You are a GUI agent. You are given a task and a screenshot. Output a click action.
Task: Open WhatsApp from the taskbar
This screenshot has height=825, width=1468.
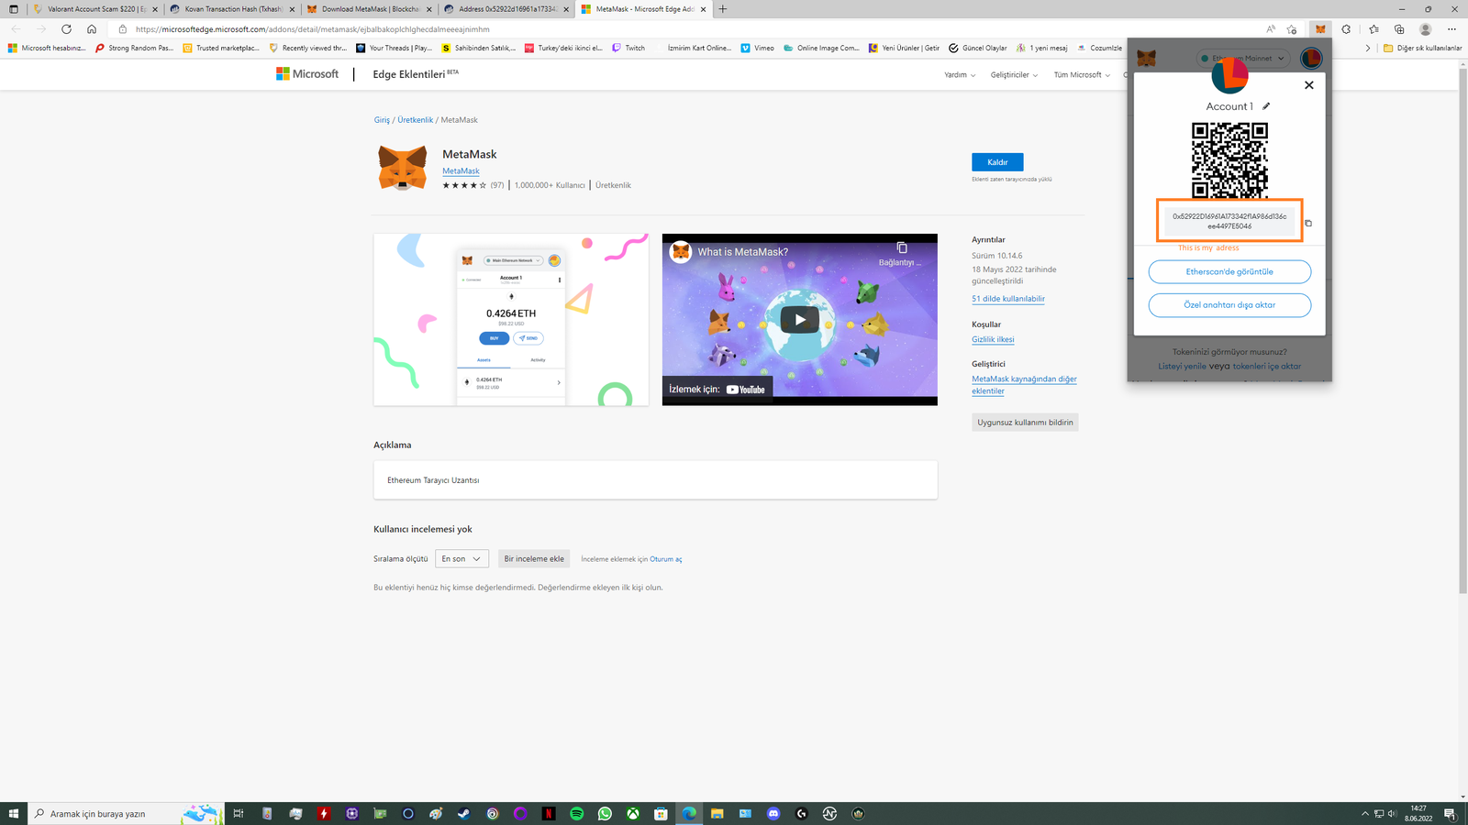605,813
